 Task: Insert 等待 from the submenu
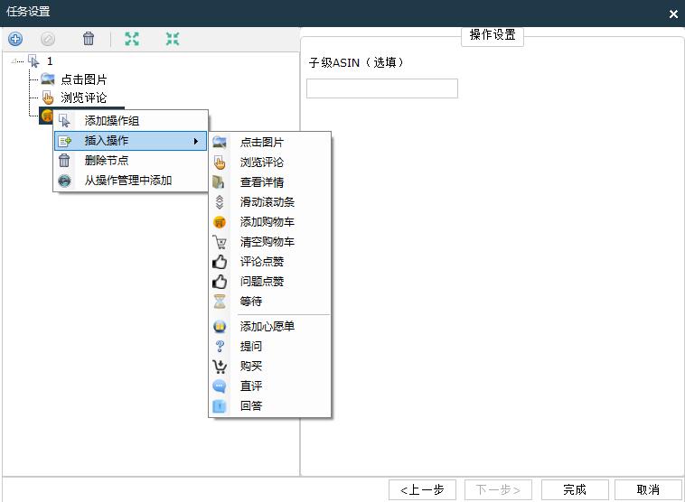tap(269, 302)
